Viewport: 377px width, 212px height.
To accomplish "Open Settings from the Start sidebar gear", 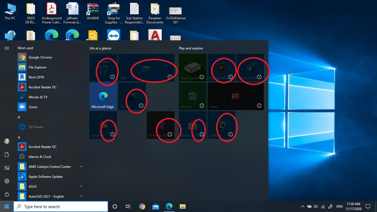I will pyautogui.click(x=7, y=181).
